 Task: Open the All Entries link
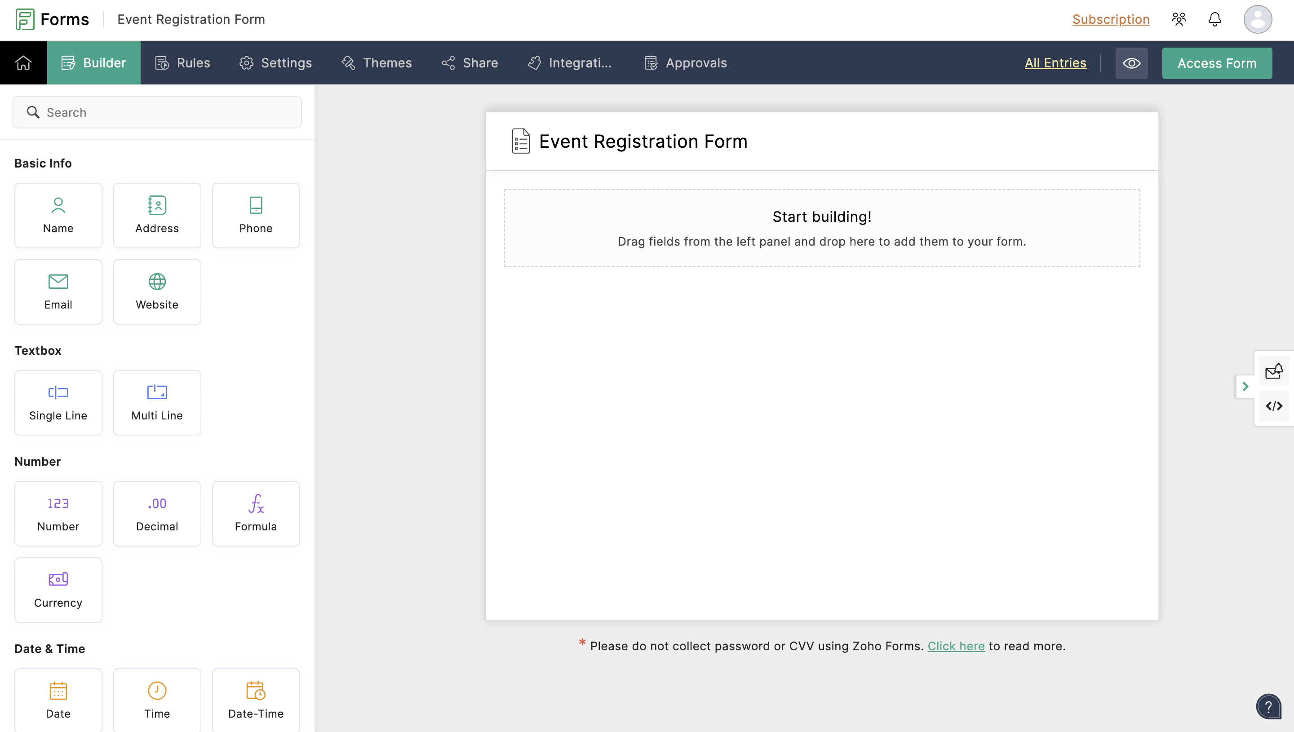pyautogui.click(x=1055, y=63)
